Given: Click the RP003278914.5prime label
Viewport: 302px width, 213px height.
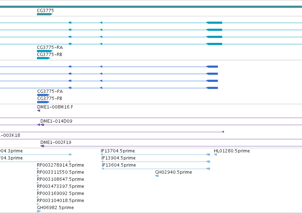Looking at the screenshot, I should (x=60, y=165).
